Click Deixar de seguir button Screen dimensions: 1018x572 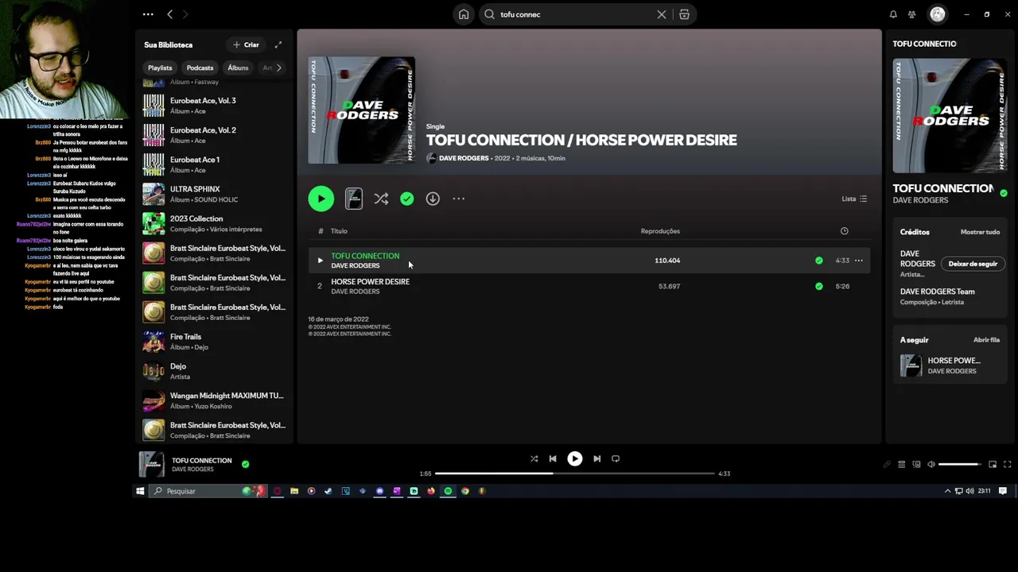pos(973,264)
